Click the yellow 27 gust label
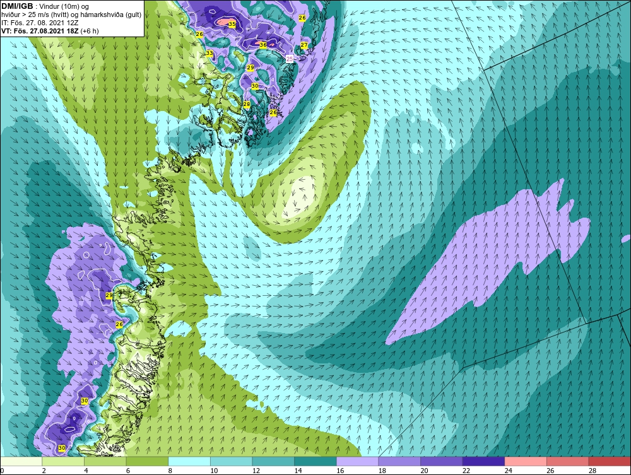Screen dimensions: 631x475 click(304, 45)
